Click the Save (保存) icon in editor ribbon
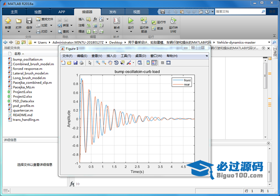Screen dimensions: 280x196 point(29,21)
